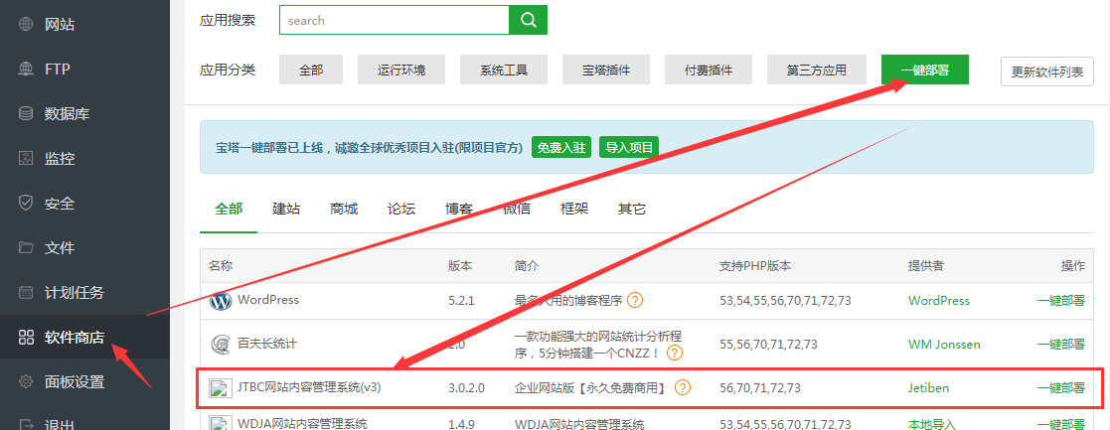Click the help icon in 百夫长统计 row
This screenshot has width=1110, height=430.
click(x=675, y=353)
